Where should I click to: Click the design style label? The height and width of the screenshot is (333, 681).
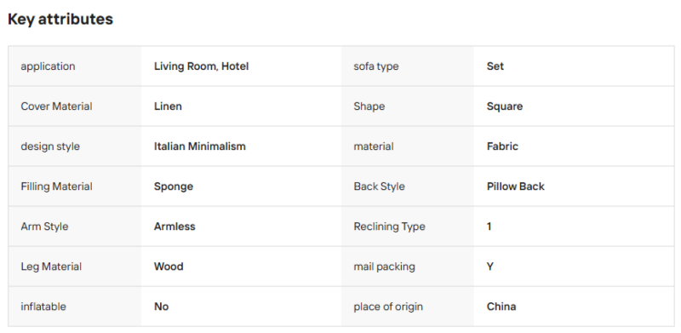pos(50,146)
